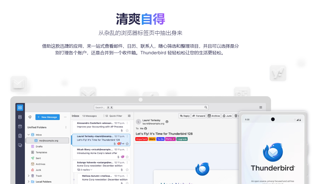This screenshot has width=314, height=184.
Task: Select the me@example.org inbox
Action: click(x=48, y=141)
